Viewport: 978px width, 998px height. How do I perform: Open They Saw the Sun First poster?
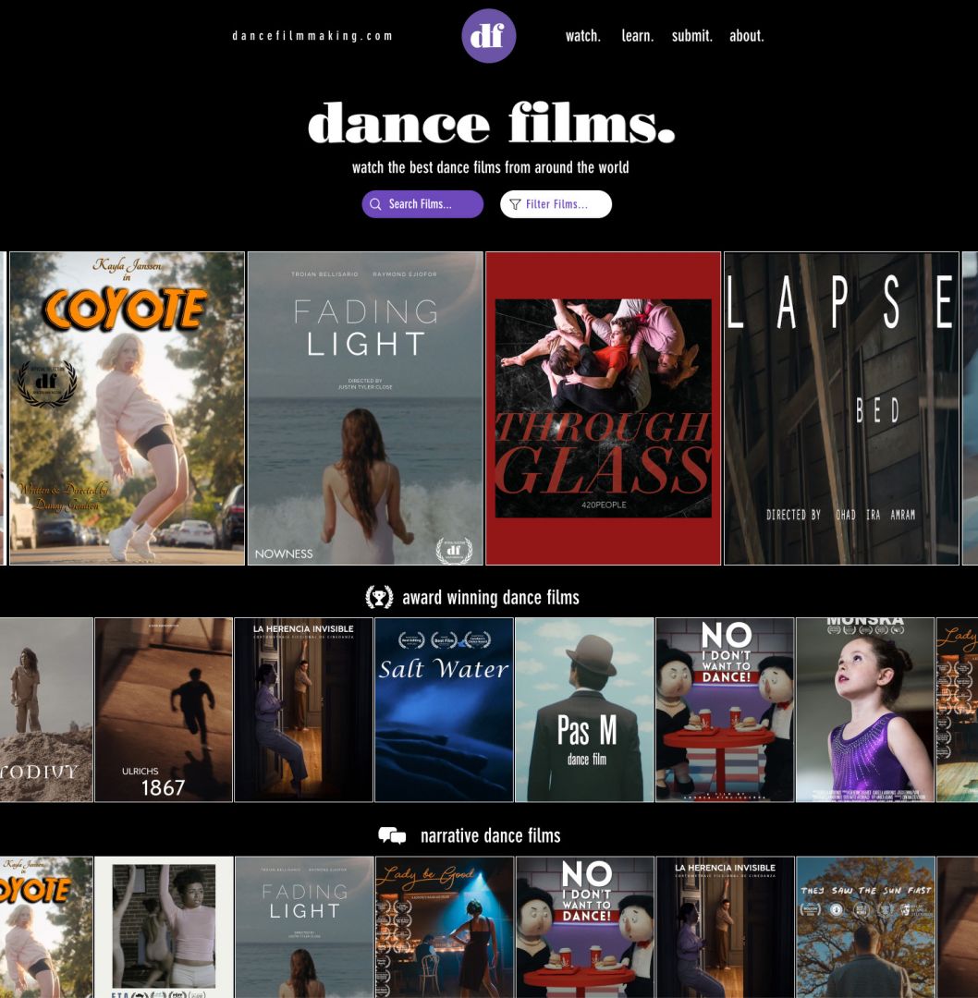865,927
